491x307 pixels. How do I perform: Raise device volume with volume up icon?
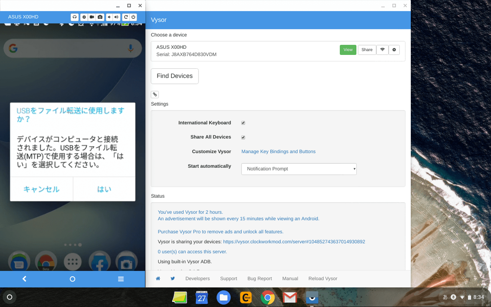117,17
